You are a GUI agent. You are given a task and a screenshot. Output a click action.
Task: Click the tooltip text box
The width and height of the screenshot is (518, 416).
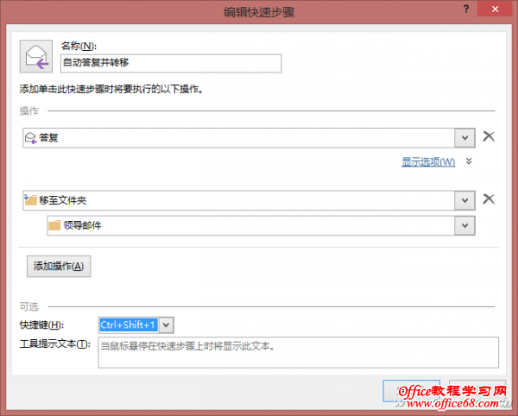(x=299, y=352)
